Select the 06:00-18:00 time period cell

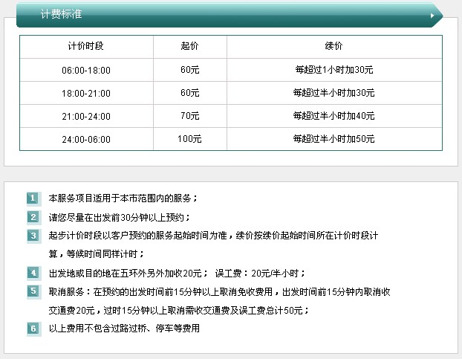coord(86,70)
